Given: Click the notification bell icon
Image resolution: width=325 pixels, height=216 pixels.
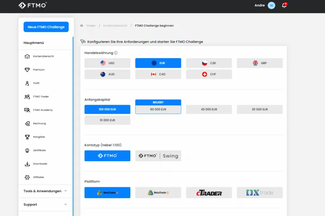Looking at the screenshot, I should [284, 6].
